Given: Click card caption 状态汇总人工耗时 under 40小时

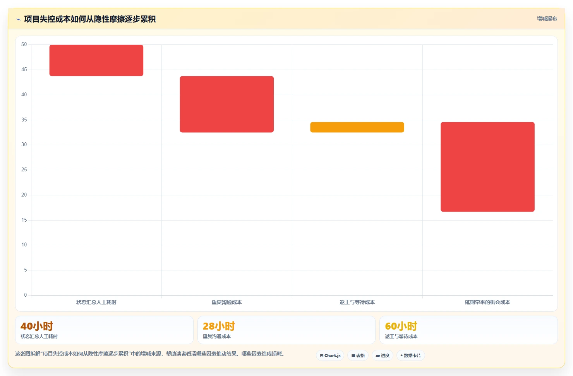Looking at the screenshot, I should 39,337.
